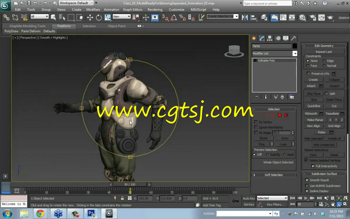Image resolution: width=350 pixels, height=219 pixels.
Task: Open the Manage Layers dialog
Action: coord(264,17)
